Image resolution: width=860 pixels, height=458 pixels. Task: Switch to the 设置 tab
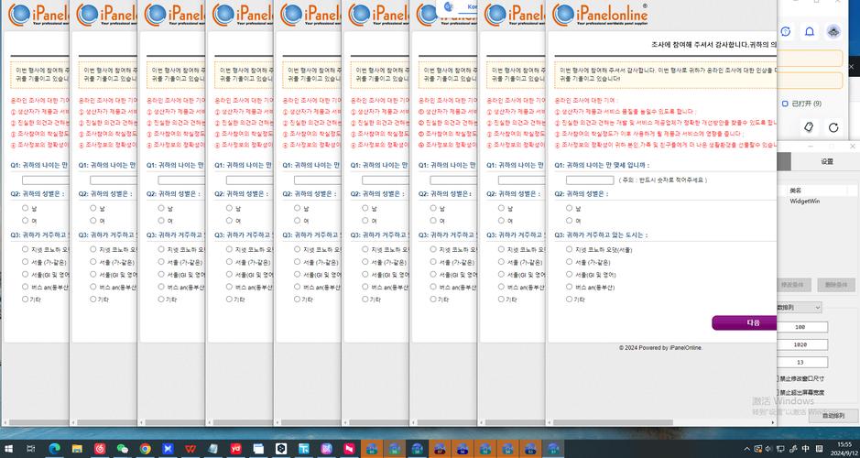point(826,161)
